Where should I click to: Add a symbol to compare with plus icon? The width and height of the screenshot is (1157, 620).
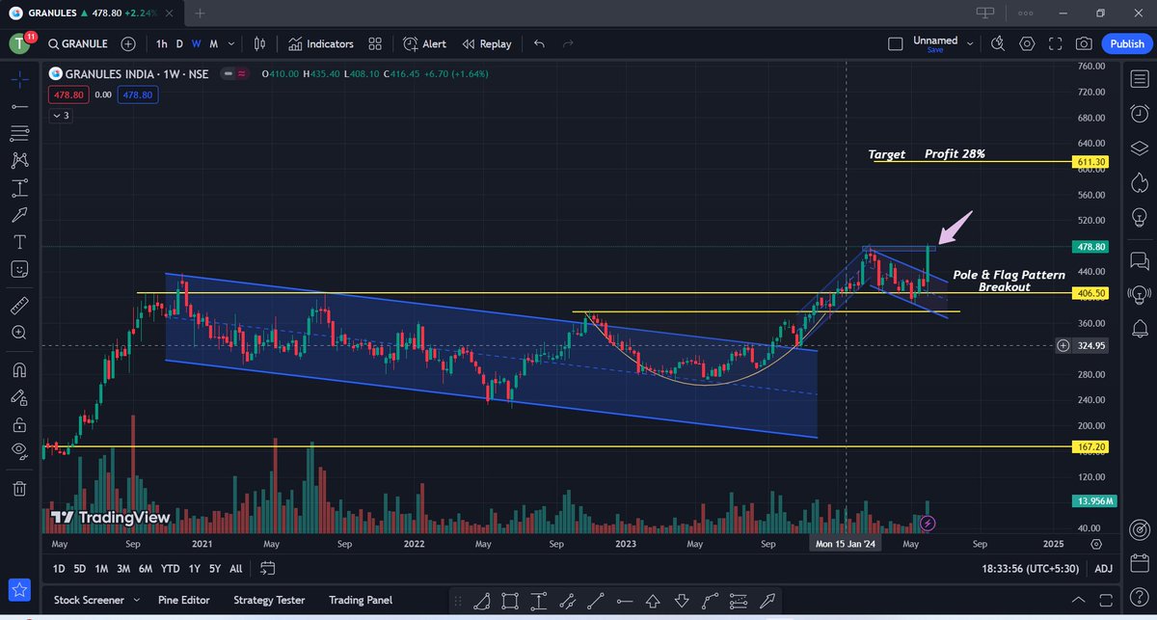[128, 44]
